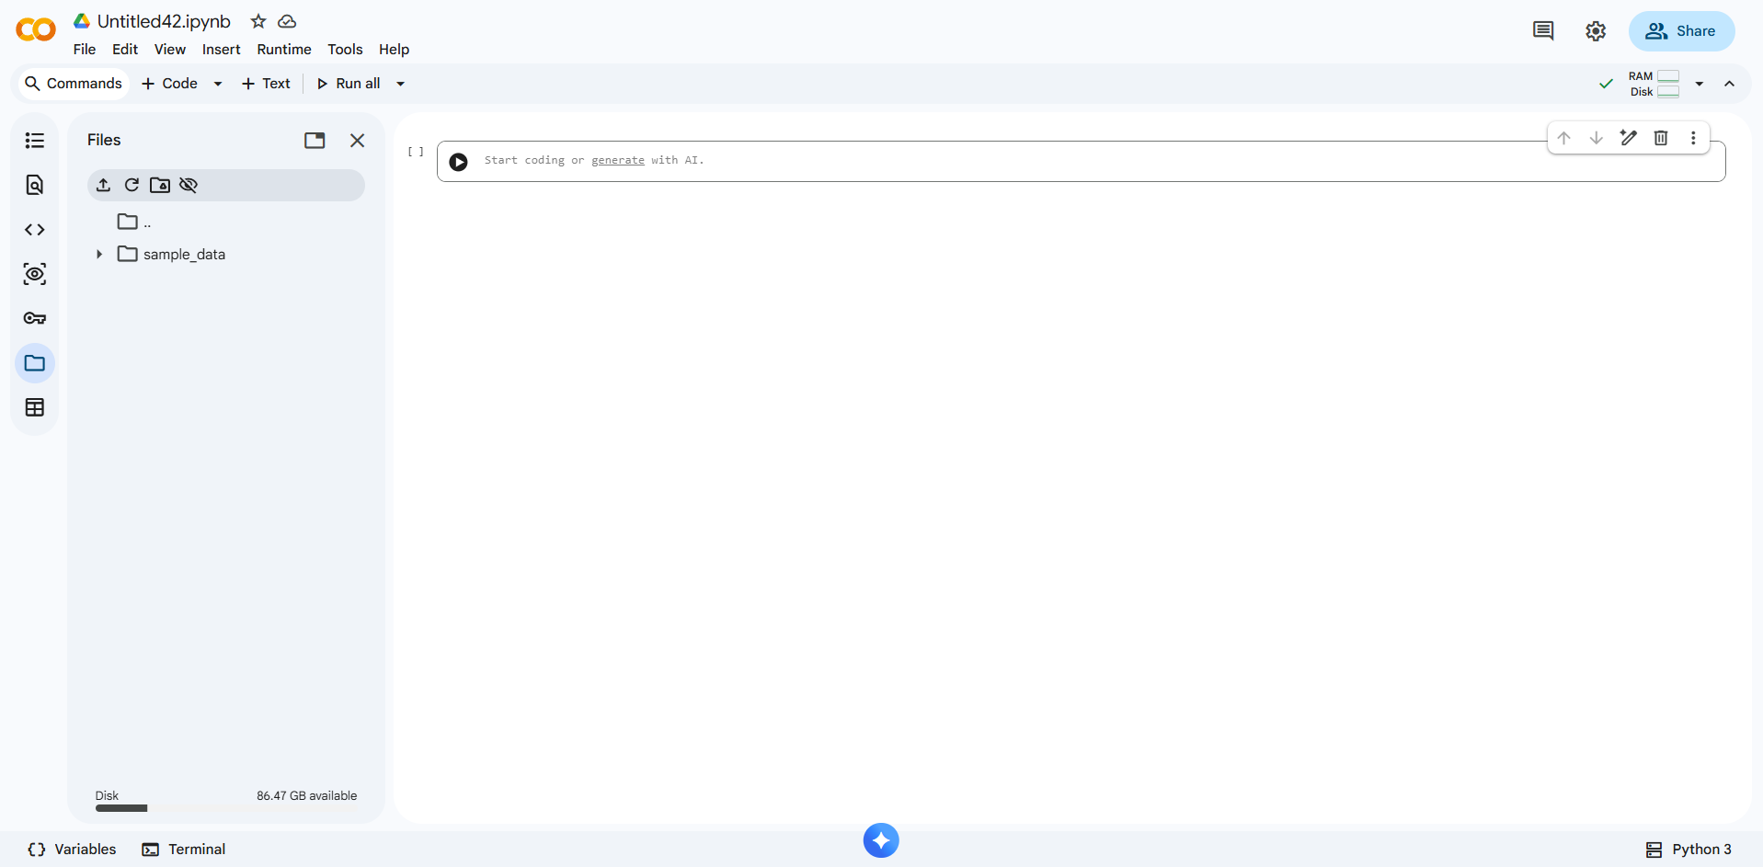
Task: Open the Gemini sparkle assistant button
Action: pos(881,840)
